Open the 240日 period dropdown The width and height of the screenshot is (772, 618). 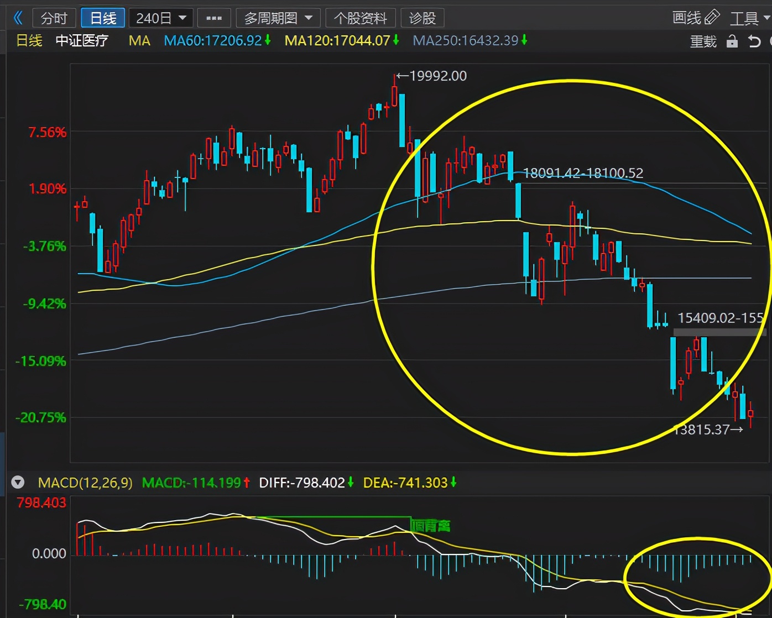click(x=161, y=18)
